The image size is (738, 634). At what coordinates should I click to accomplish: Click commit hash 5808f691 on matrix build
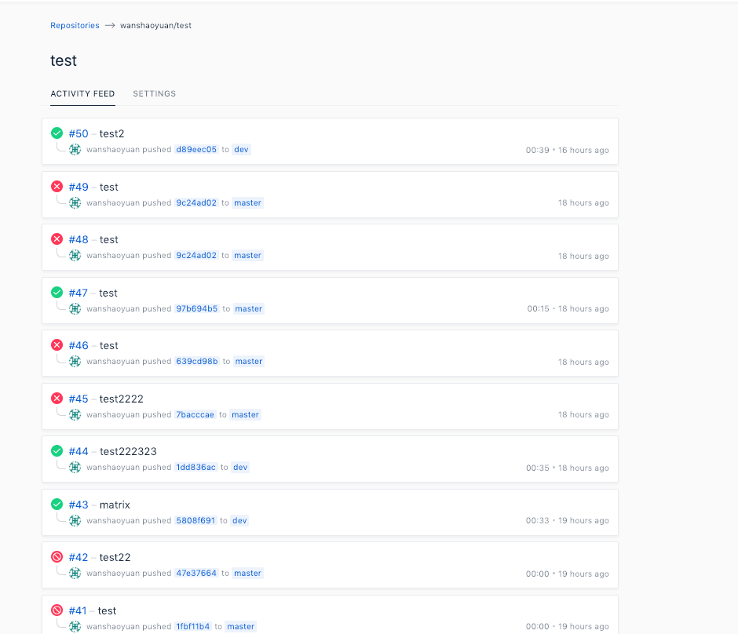pos(195,521)
